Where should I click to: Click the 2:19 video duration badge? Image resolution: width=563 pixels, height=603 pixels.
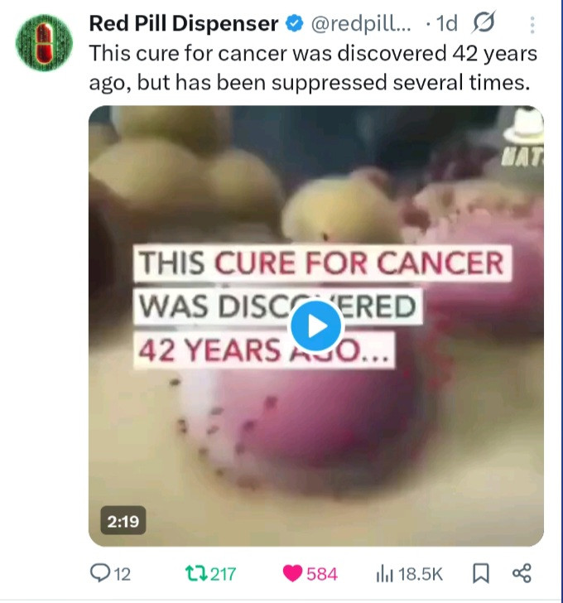click(x=123, y=521)
